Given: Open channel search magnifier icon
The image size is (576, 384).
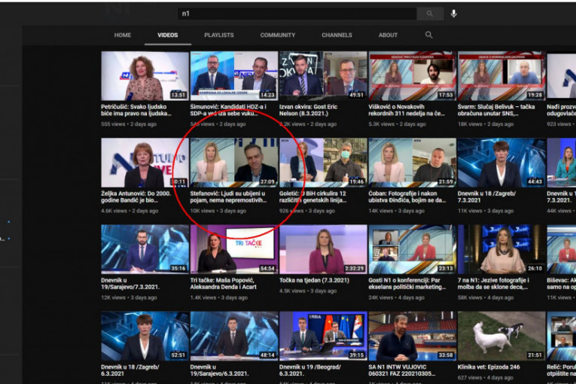Looking at the screenshot, I should 429,35.
